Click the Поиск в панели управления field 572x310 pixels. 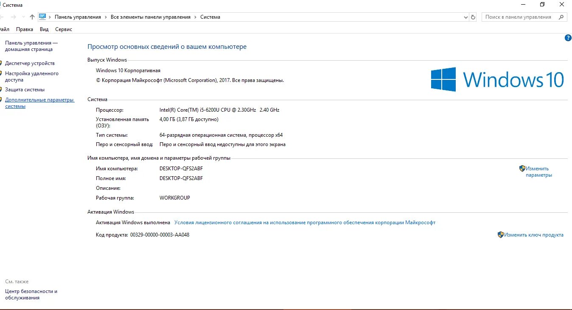point(519,17)
